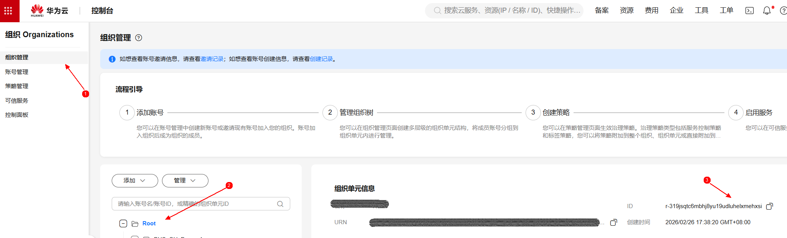Open the 创建记录 link

(x=321, y=59)
